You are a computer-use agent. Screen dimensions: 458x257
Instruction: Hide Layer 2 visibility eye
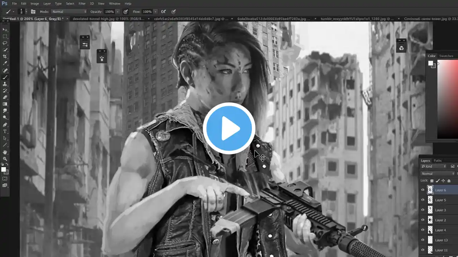(x=423, y=220)
